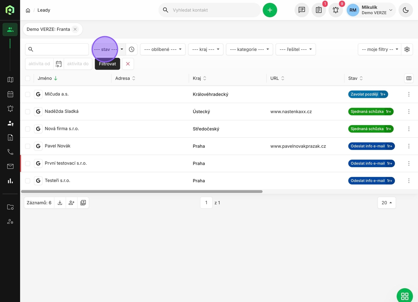Remove the Demo VERZE: Franta tag
The image size is (418, 302).
[x=75, y=29]
